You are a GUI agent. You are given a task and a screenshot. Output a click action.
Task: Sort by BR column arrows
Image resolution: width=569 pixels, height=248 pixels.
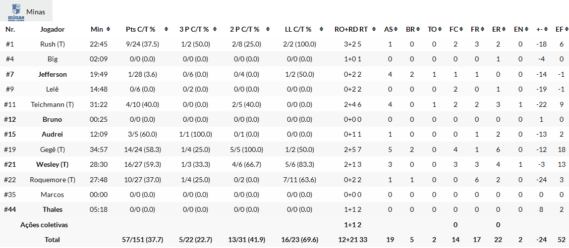pos(418,30)
